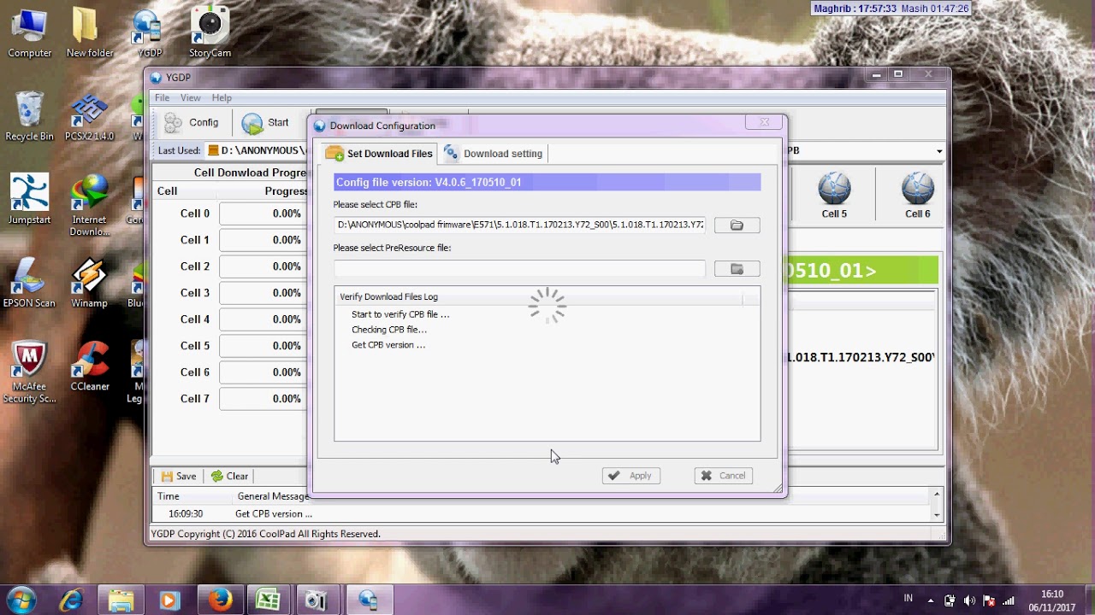Cancel the Download Configuration dialog

click(724, 476)
